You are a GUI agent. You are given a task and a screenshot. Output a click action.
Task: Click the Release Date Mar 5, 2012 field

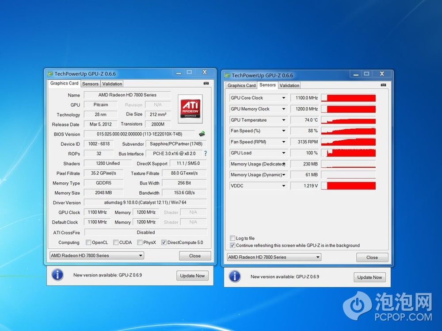coord(101,124)
